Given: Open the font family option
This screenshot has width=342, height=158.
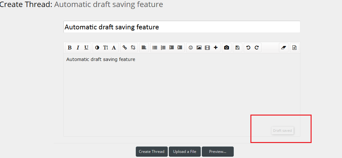Looking at the screenshot, I should (114, 48).
